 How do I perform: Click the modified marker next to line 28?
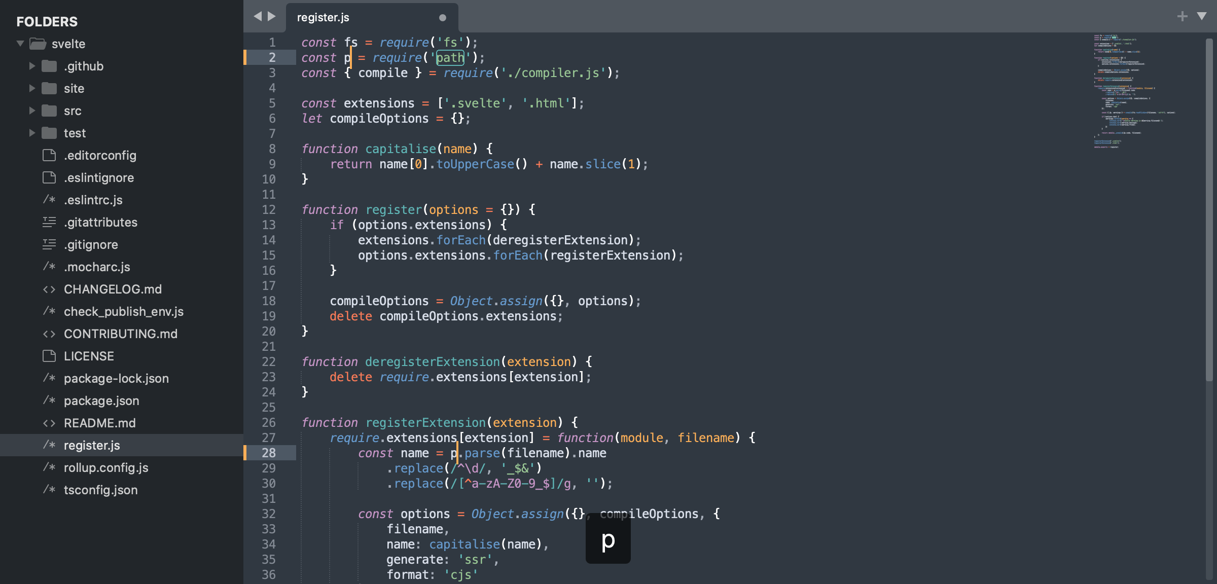[x=246, y=453]
